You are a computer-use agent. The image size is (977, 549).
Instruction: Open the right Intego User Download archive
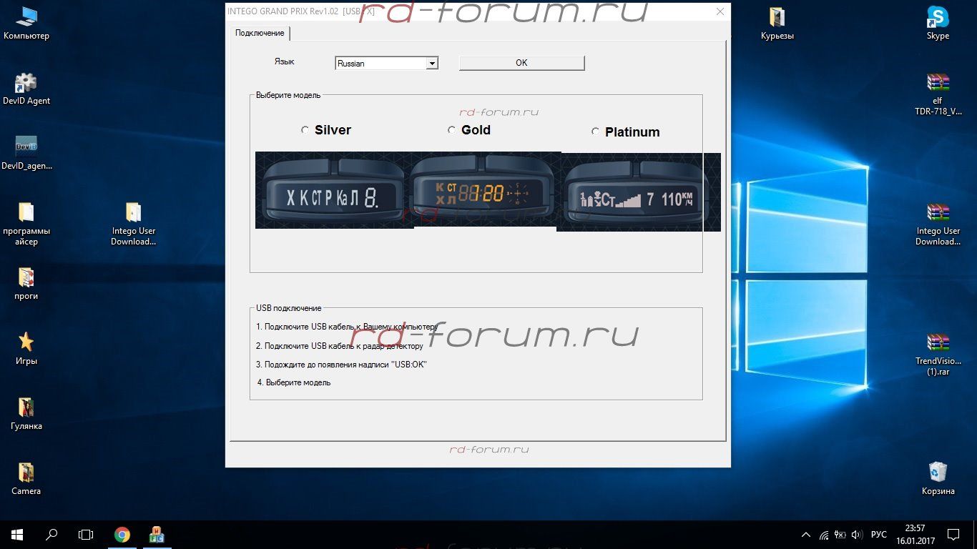coord(938,224)
